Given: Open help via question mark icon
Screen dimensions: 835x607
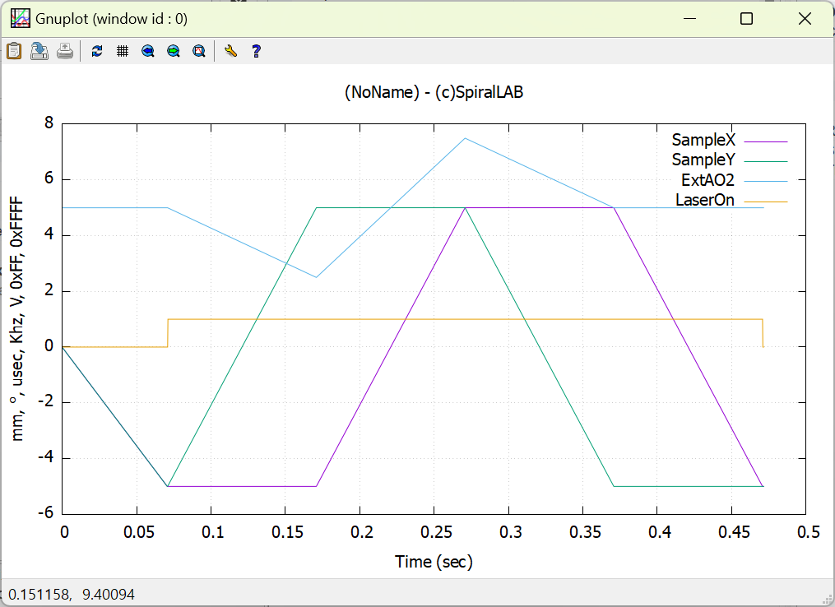Looking at the screenshot, I should tap(256, 51).
